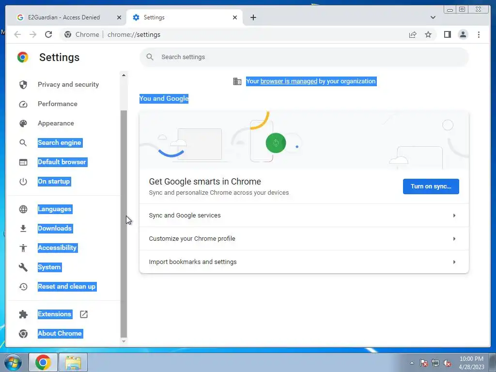This screenshot has height=372, width=496.
Task: Open the Windows Start menu
Action: [13, 362]
